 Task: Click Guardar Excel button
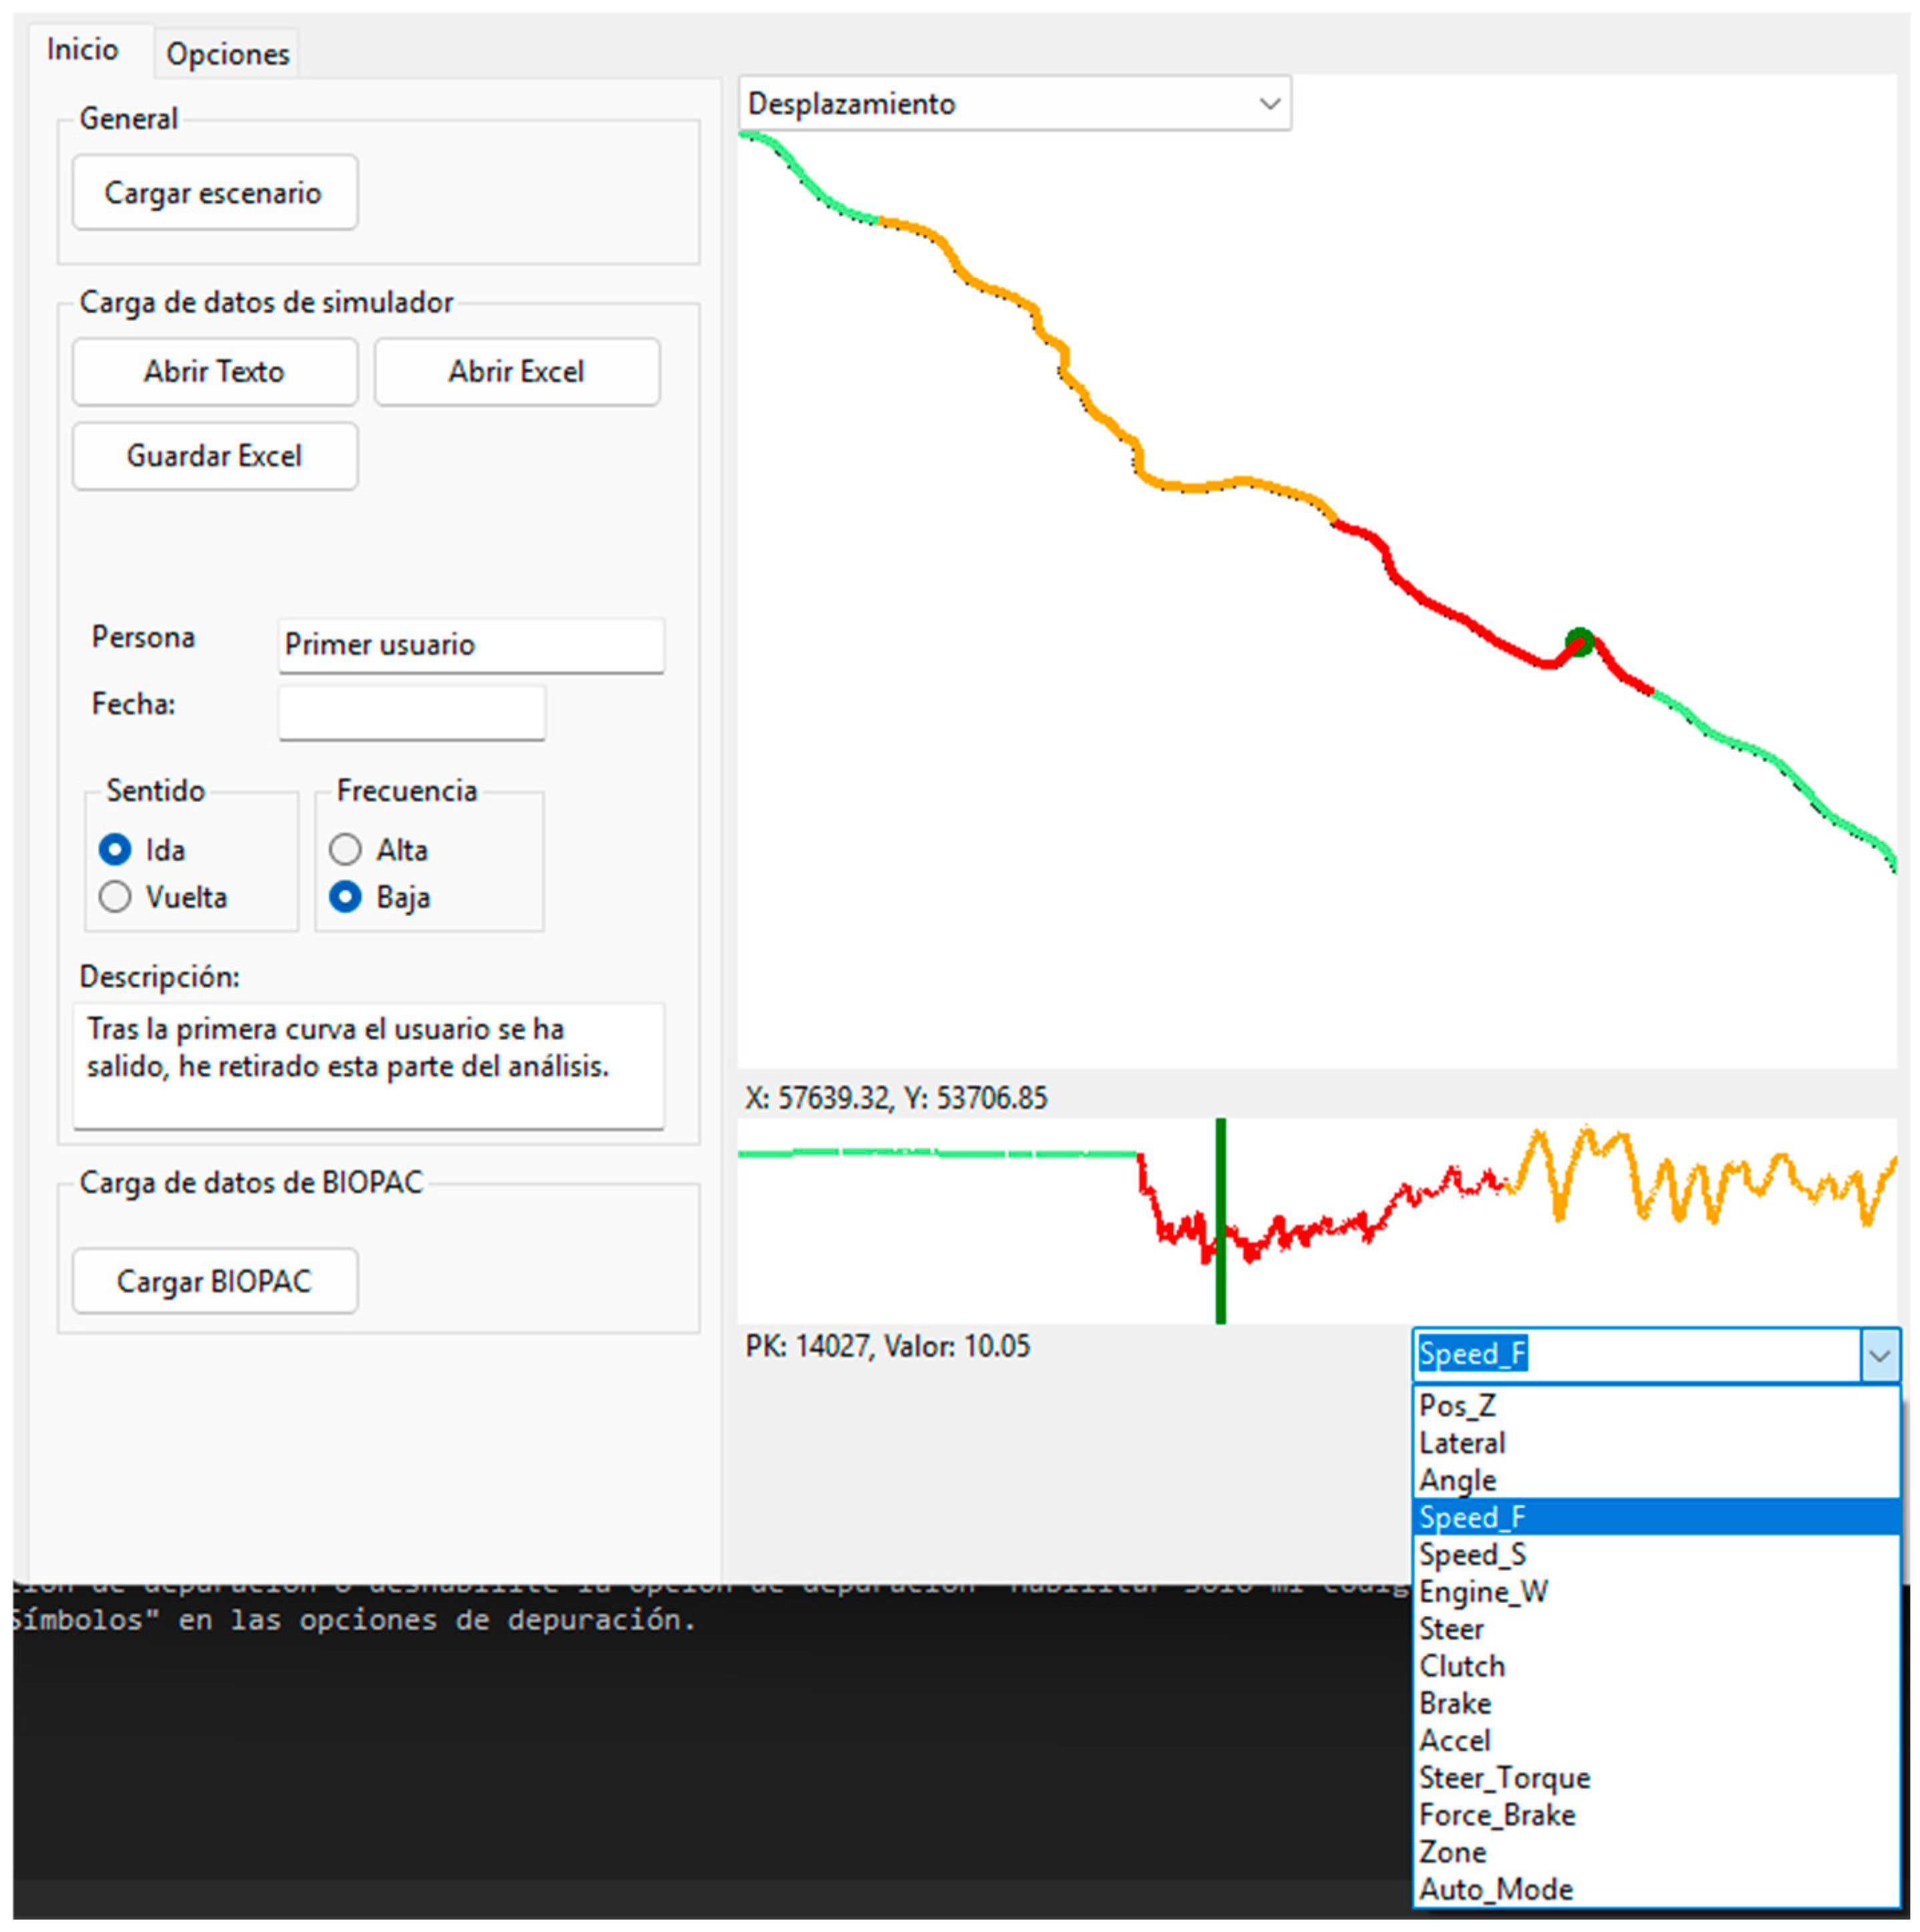coord(214,456)
